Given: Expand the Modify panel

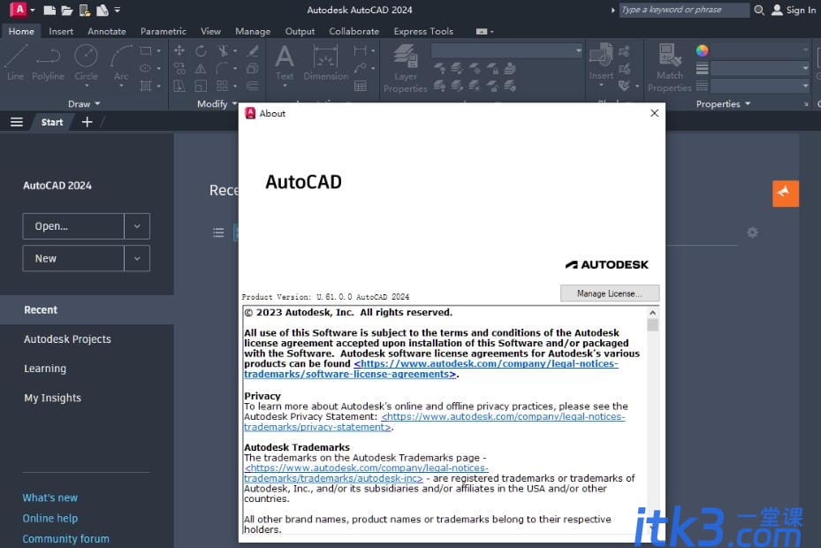Looking at the screenshot, I should 217,103.
